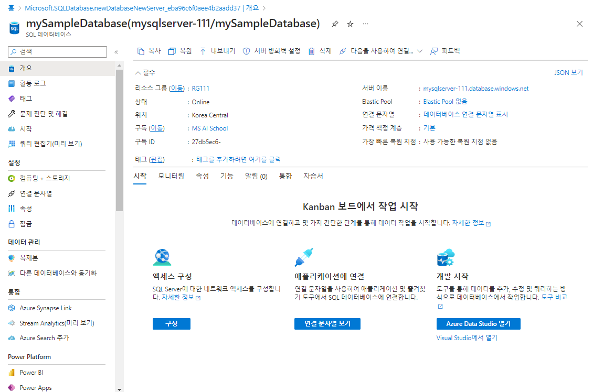Select 개요 in the sidebar

pos(58,68)
